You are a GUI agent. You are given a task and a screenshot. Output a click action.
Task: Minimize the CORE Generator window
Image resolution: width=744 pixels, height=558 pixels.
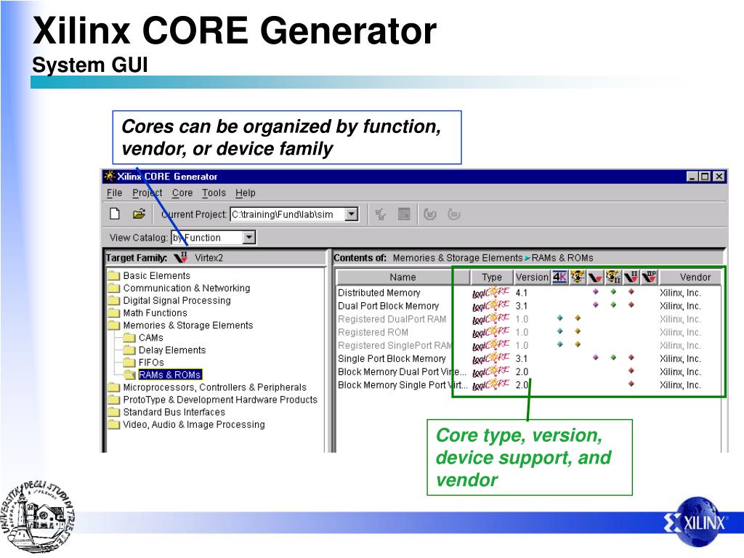(x=692, y=177)
